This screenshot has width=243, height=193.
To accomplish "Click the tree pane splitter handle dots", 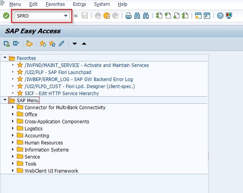I will [x=209, y=157].
